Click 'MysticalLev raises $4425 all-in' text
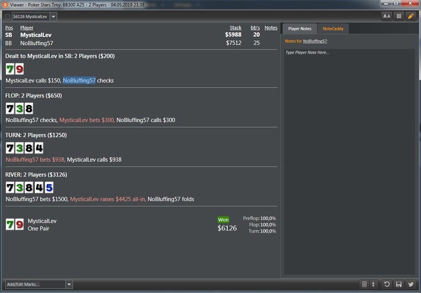 (x=108, y=199)
